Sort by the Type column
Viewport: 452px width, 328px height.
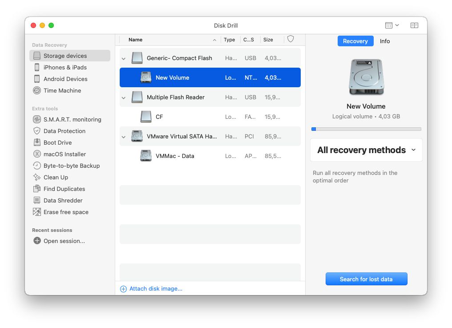coord(230,40)
